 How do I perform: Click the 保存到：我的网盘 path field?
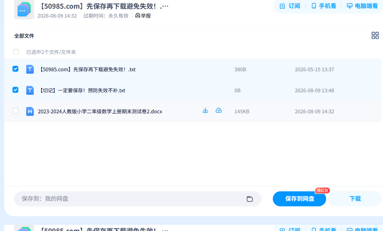coord(137,199)
